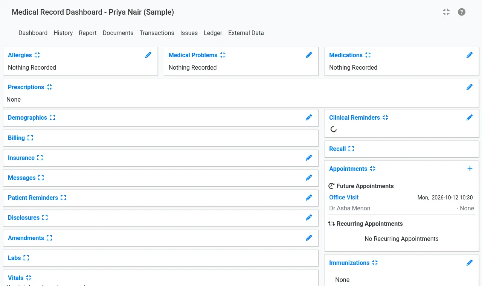Click the Immunizations heading link

coord(349,263)
